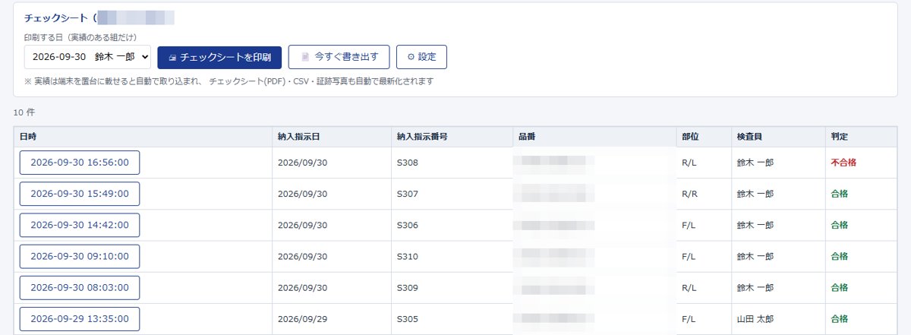Viewport: 911px width, 335px height.
Task: Click 合格 result in S305 row
Action: pos(840,319)
